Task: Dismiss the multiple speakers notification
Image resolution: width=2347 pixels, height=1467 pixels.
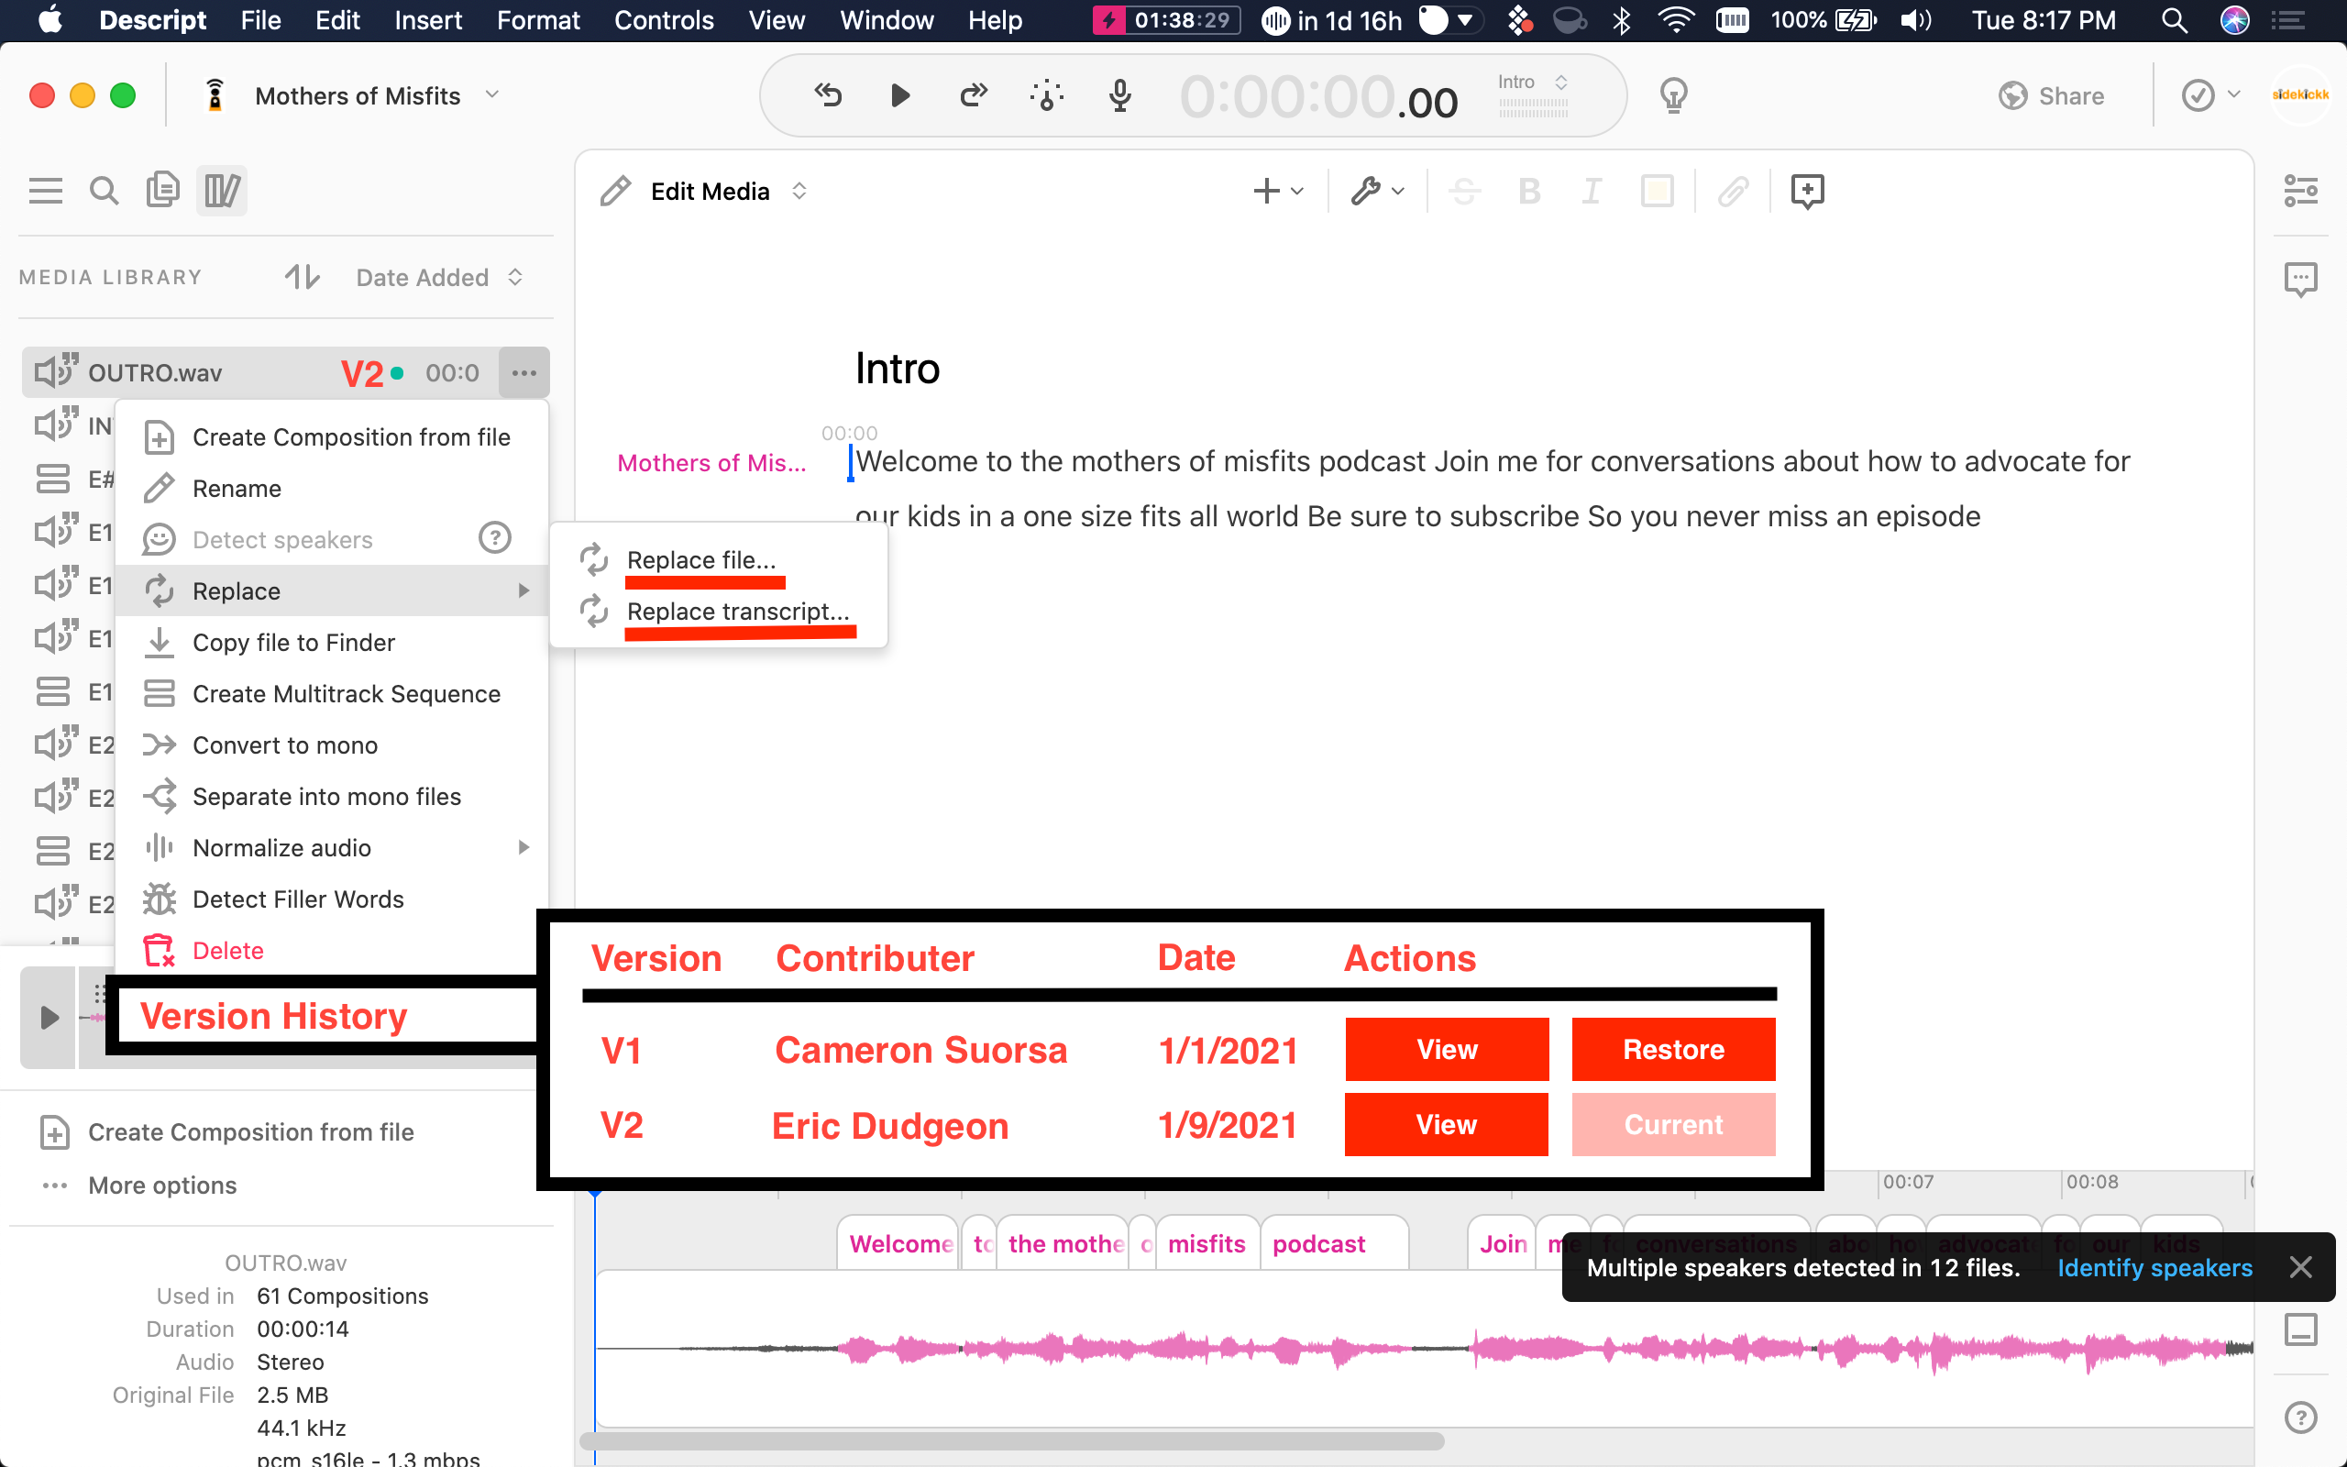Action: (x=2300, y=1267)
